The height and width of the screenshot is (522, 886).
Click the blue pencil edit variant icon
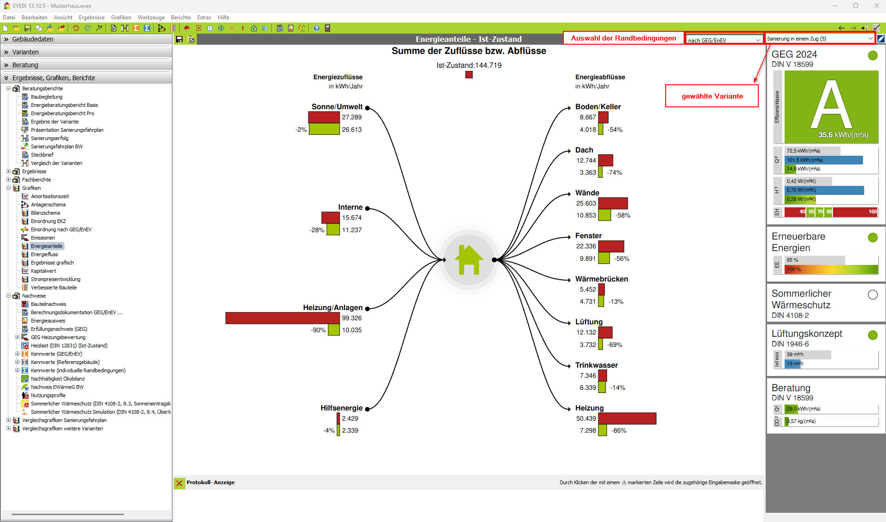click(880, 39)
